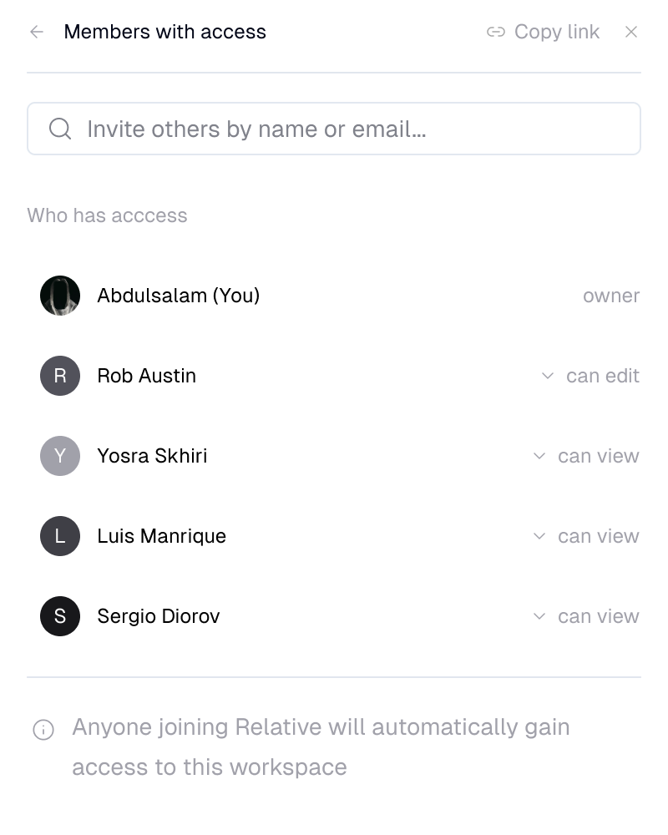Expand Sergio Diorov's access level dropdown

point(539,616)
